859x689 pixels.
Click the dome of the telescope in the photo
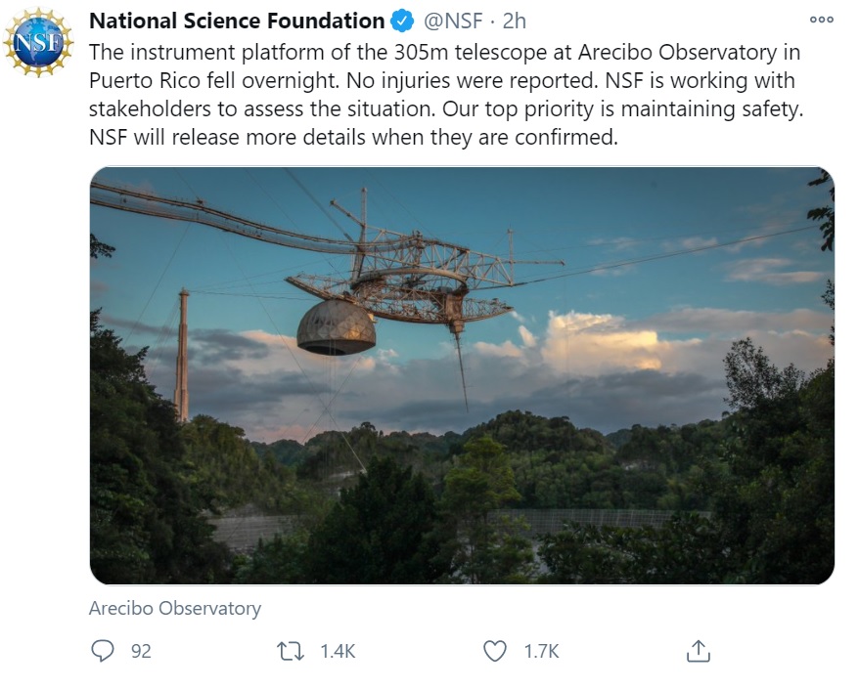click(337, 327)
